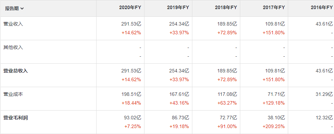This screenshot has width=334, height=134.
Task: Open the 报告期 dropdown chevron
Action: [x=22, y=9]
